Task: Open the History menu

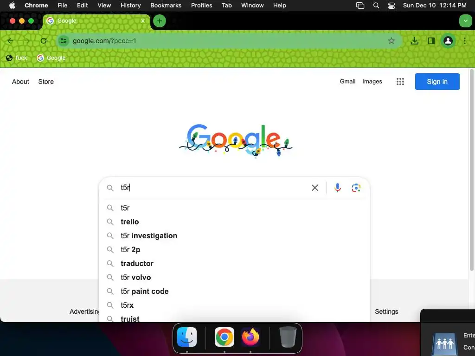Action: tap(130, 5)
